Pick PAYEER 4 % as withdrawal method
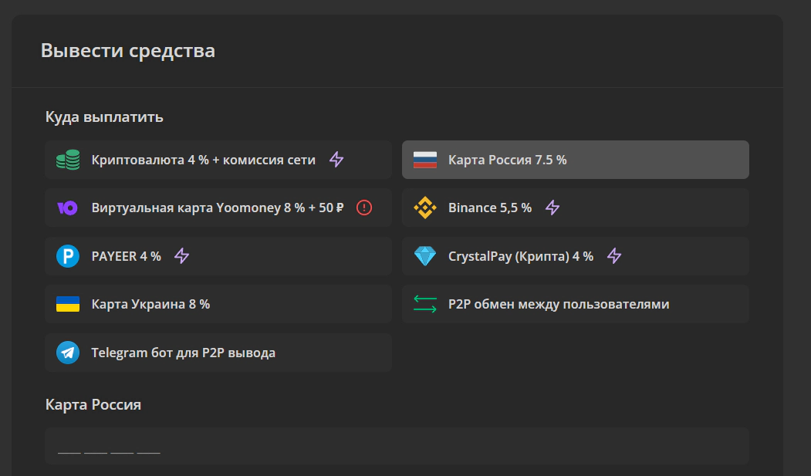This screenshot has height=476, width=811. tap(127, 256)
